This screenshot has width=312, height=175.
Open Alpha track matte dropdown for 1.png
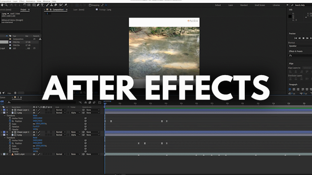[x=75, y=113]
